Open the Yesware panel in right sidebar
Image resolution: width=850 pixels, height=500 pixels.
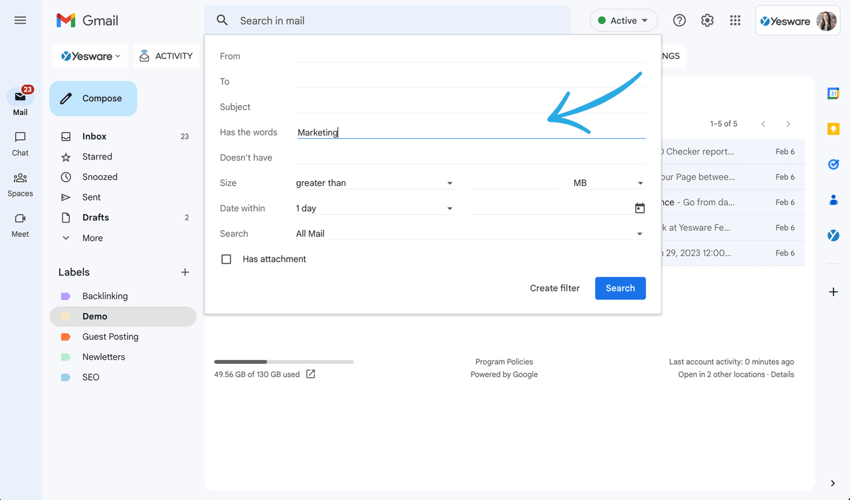pyautogui.click(x=833, y=234)
